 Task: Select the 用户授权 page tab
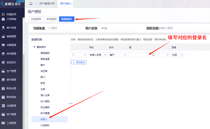point(65,4)
